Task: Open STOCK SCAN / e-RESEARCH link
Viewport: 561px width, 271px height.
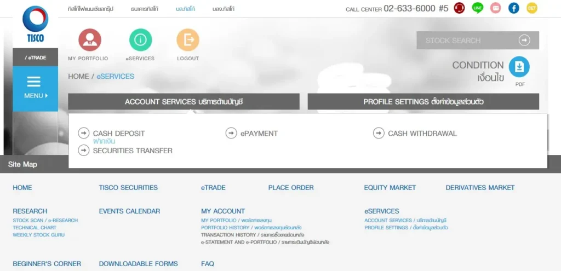Action: pos(45,220)
